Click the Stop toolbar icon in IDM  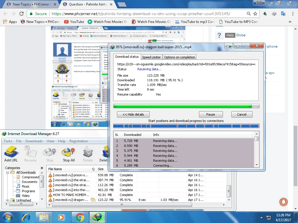point(49,154)
